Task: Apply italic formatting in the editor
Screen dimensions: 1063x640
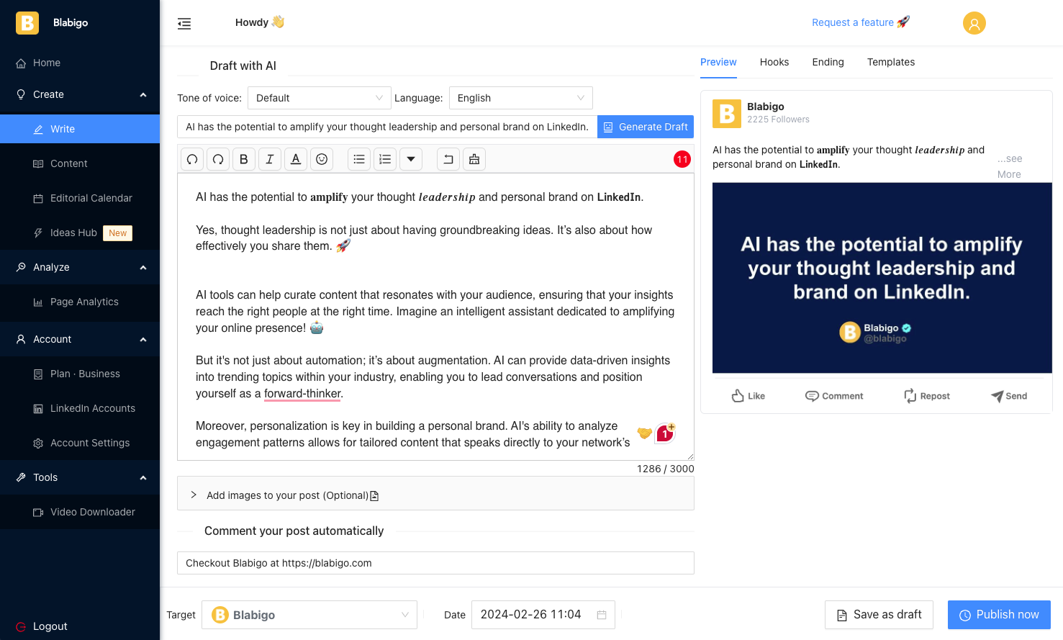Action: (x=270, y=159)
